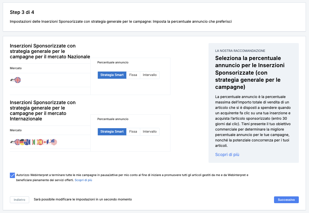309x213 pixels.
Task: Proceed with the Successivo button
Action: pos(286,200)
